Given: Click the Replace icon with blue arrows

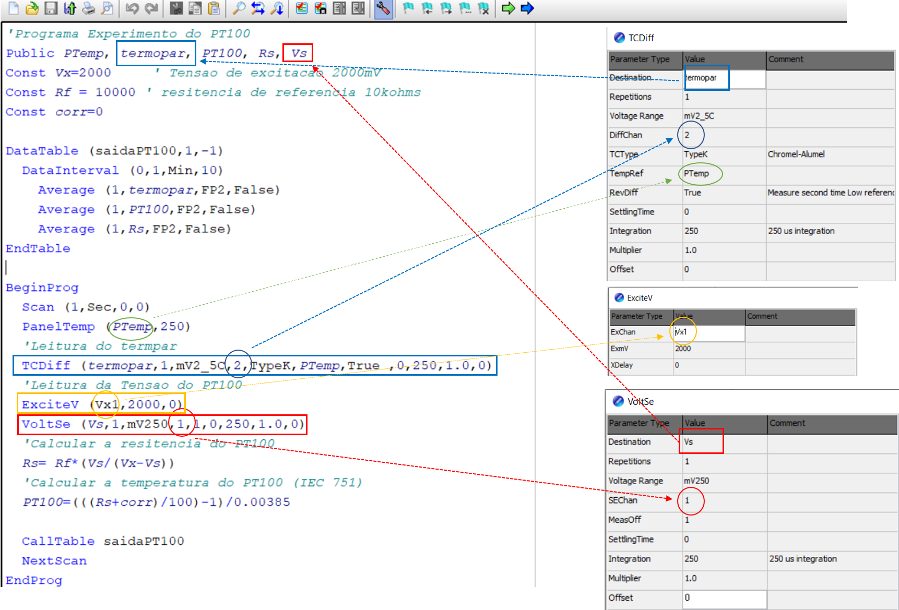Looking at the screenshot, I should [x=258, y=8].
